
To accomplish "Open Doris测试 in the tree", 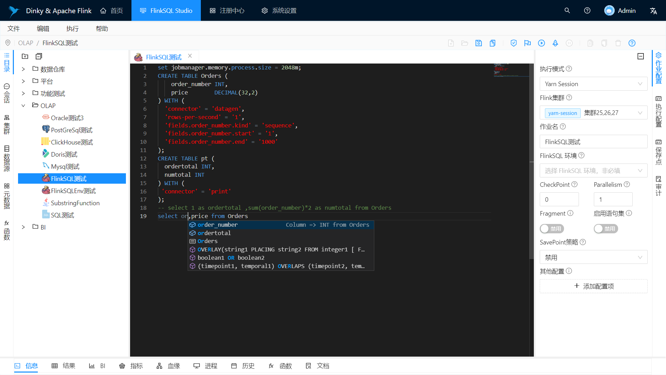I will 64,154.
